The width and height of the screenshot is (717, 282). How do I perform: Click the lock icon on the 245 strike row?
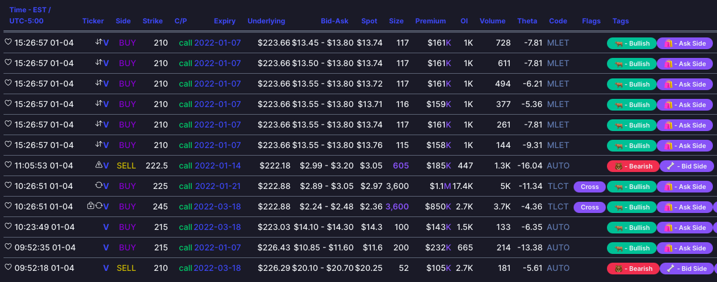coord(90,207)
